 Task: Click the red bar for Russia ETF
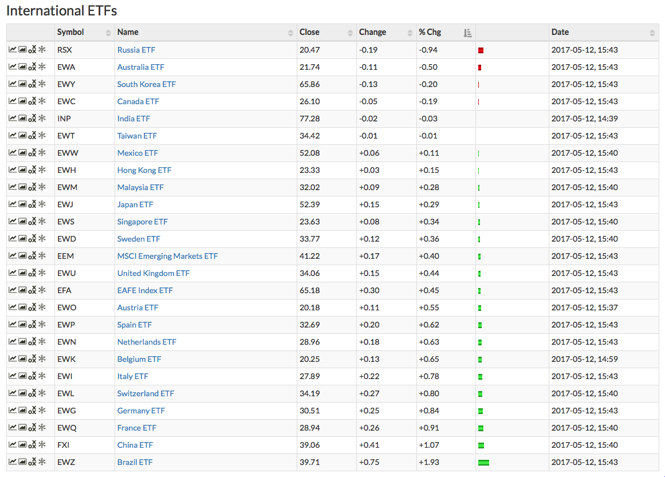coord(481,50)
